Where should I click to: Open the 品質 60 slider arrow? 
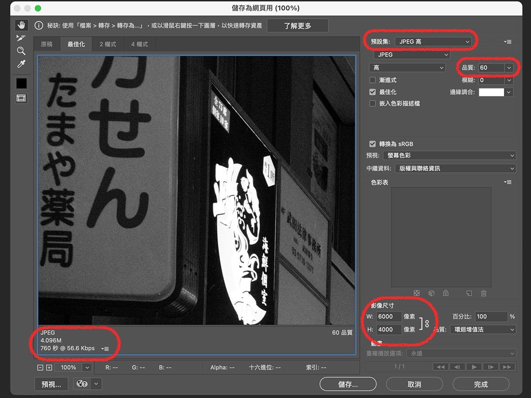click(x=509, y=68)
